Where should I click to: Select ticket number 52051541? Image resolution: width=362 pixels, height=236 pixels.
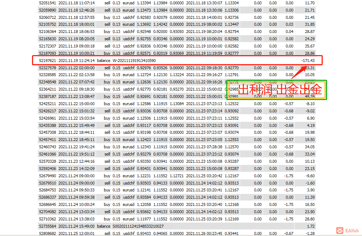(x=47, y=3)
